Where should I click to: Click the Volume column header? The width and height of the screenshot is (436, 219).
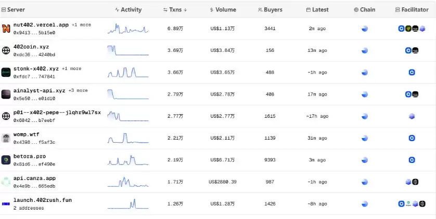coord(223,10)
